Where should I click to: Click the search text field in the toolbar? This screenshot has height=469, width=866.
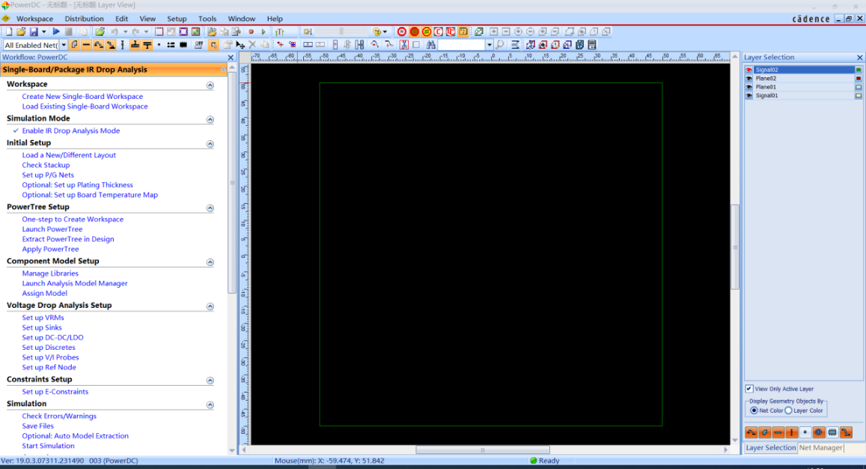click(462, 45)
